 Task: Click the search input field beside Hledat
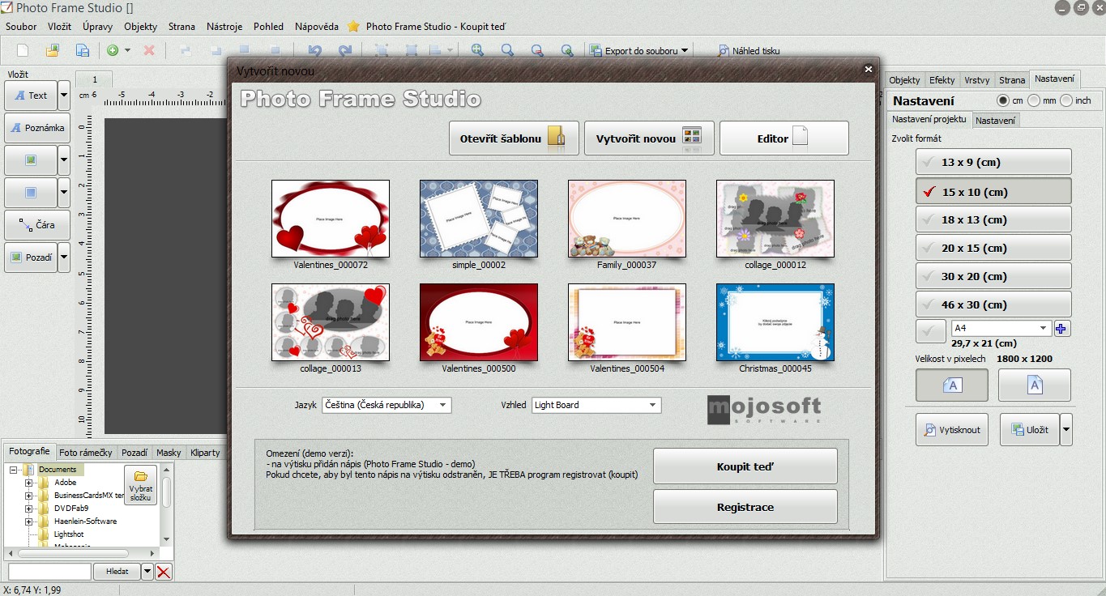point(49,572)
